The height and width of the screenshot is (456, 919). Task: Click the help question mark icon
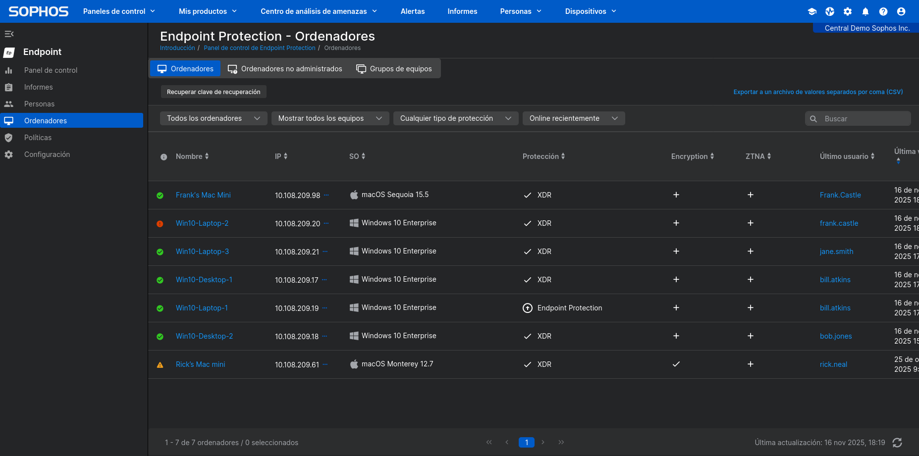coord(883,11)
